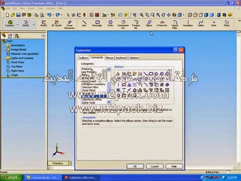Select the 3 Point Arc tool

click(x=162, y=23)
